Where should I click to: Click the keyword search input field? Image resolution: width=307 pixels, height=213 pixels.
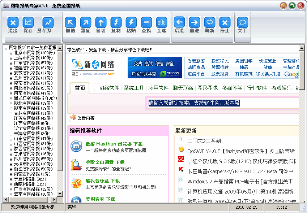pyautogui.click(x=223, y=103)
